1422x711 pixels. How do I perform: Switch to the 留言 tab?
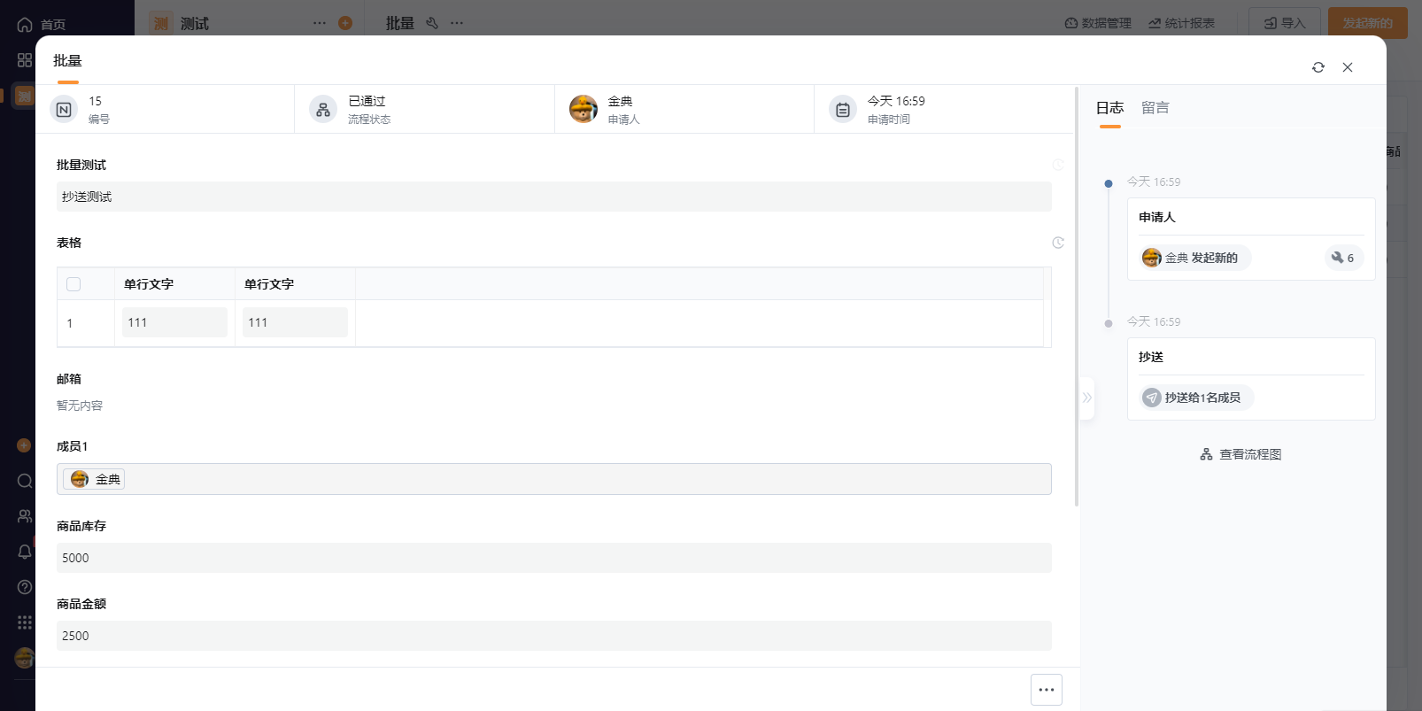coord(1155,108)
